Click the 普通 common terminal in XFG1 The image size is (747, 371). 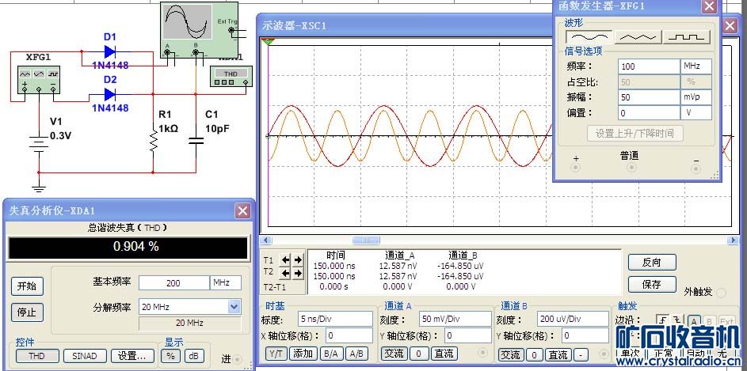(x=631, y=168)
